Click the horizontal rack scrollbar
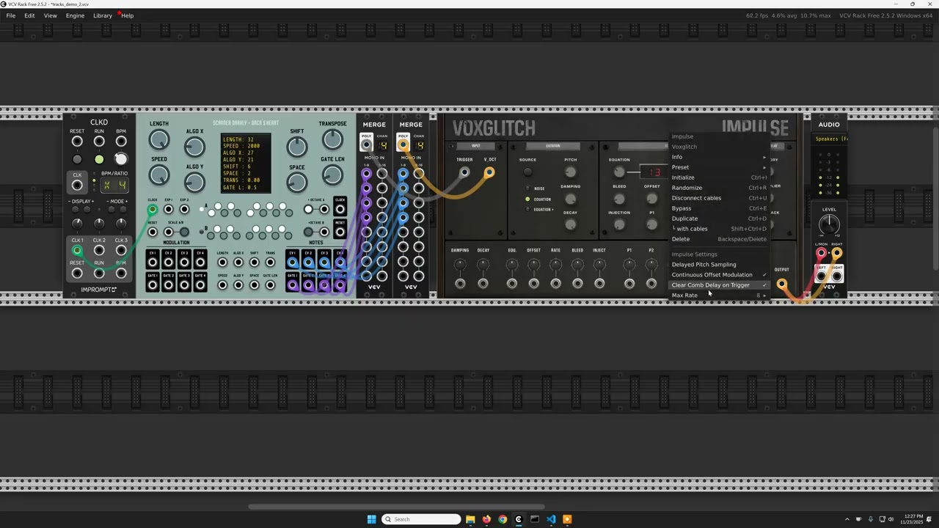The image size is (939, 528). coord(396,506)
